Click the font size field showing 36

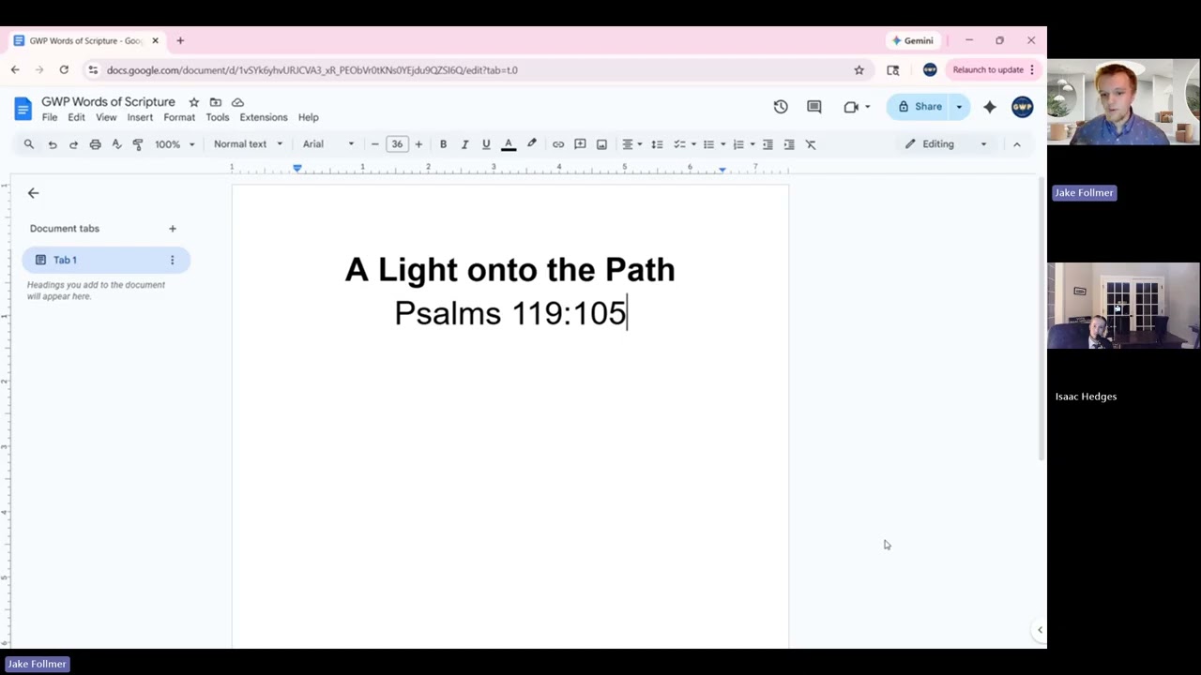397,144
